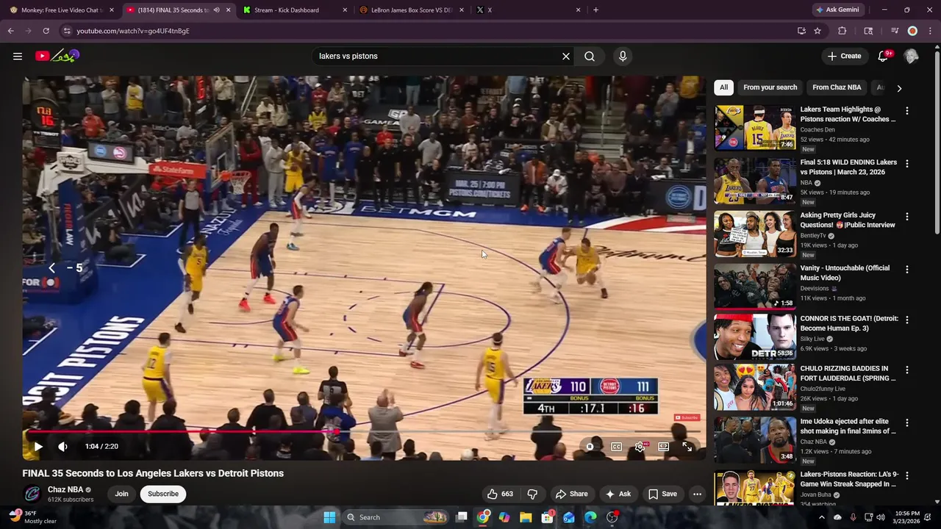The width and height of the screenshot is (941, 529).
Task: Open the YouTube account avatar menu
Action: click(x=911, y=56)
